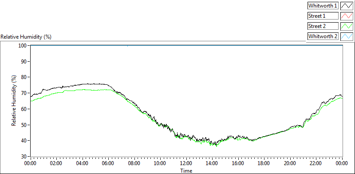
Task: Click the 30 y-axis value
Action: 24,157
